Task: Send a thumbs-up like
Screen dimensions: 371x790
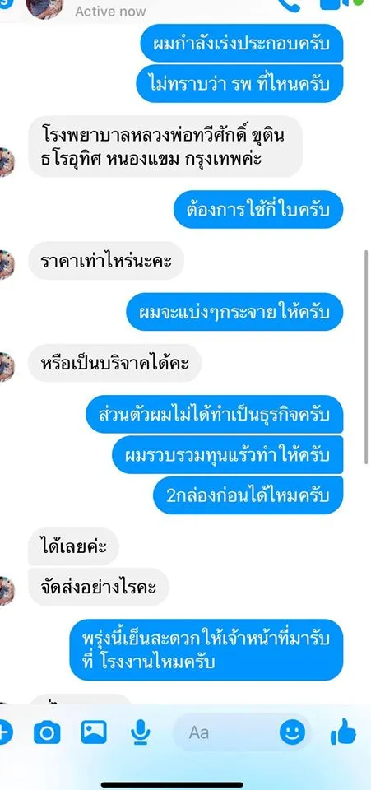Action: coord(343,732)
